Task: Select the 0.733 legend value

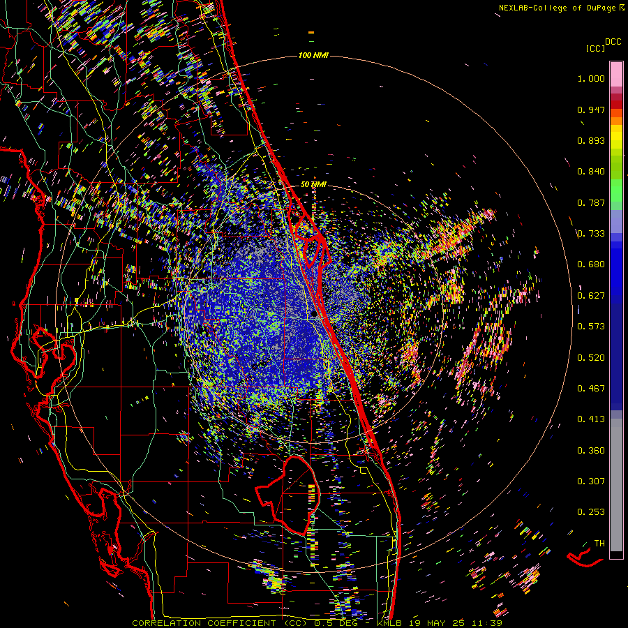Action: pyautogui.click(x=591, y=234)
